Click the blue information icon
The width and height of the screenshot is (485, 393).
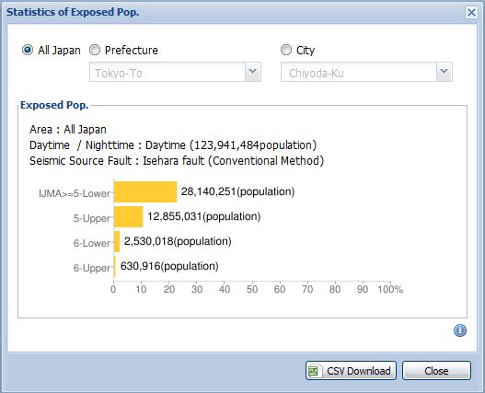(460, 330)
